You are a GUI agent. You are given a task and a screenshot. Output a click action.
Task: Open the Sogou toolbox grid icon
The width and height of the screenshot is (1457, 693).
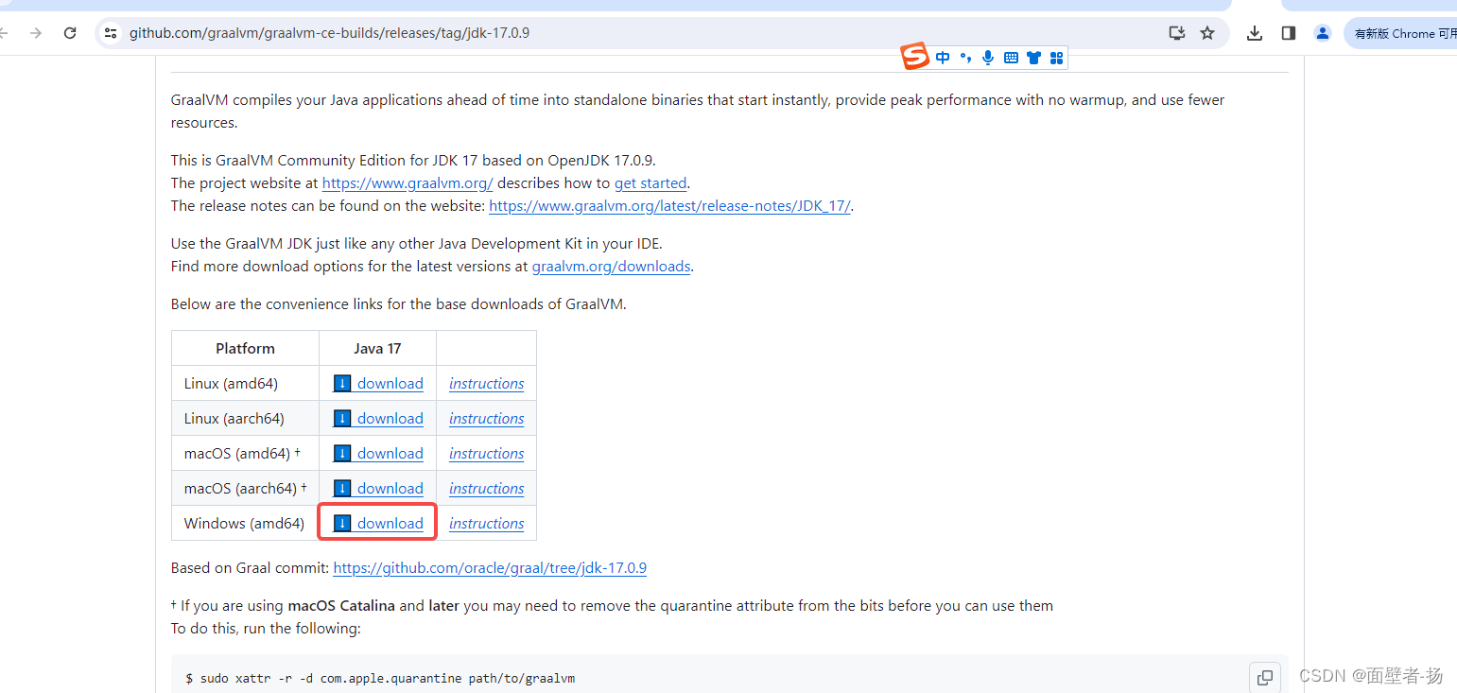[1056, 58]
